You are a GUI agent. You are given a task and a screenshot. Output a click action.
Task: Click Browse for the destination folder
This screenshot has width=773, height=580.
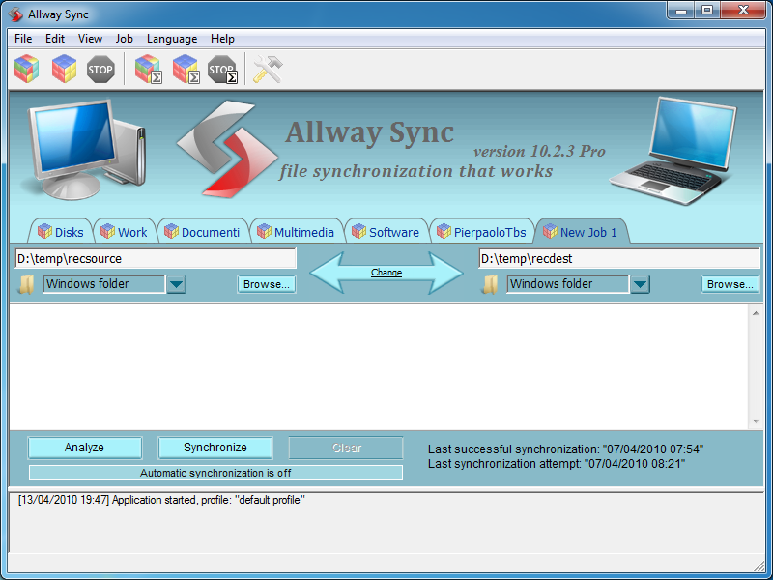tap(730, 284)
